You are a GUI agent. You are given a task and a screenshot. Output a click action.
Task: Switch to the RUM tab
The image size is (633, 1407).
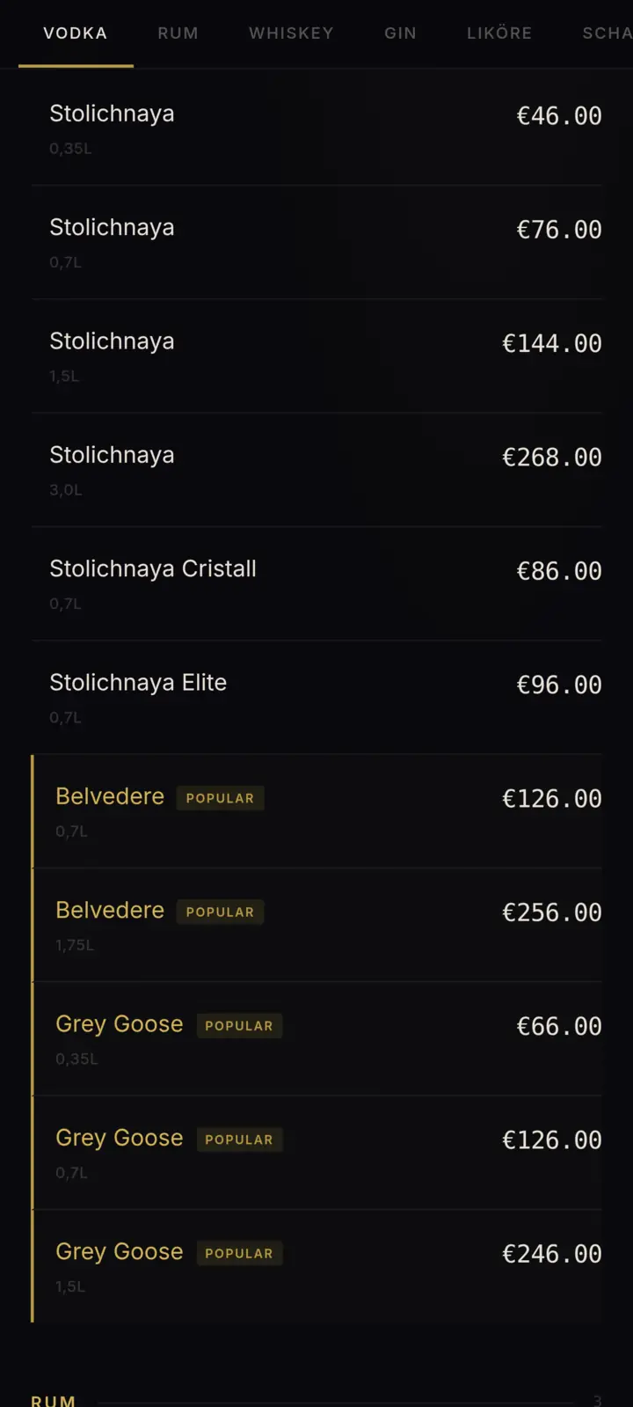178,33
